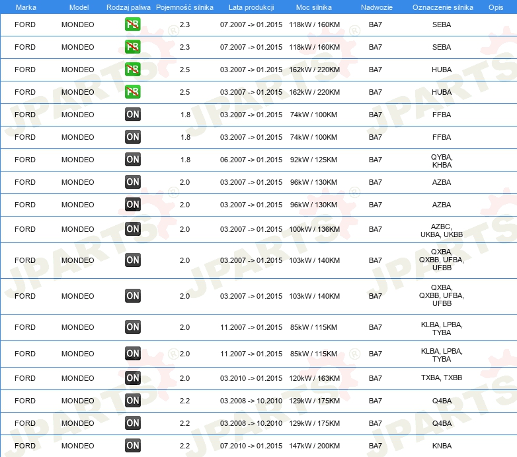Select production dates 07.2010 -> 01.2015
Screen dimensions: 517x457
251,446
